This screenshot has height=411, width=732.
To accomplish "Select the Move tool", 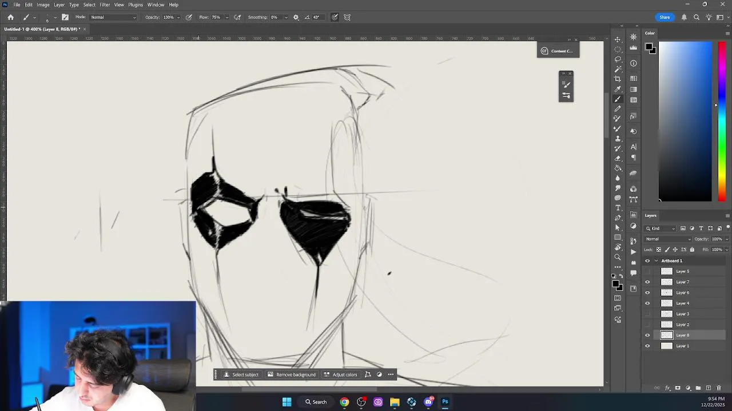I will coord(618,39).
